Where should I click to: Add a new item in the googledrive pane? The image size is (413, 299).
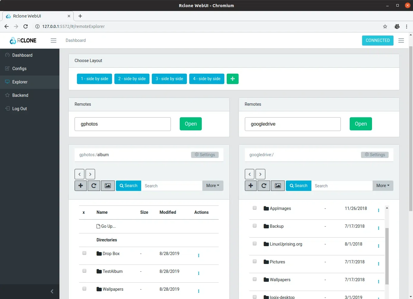point(250,185)
